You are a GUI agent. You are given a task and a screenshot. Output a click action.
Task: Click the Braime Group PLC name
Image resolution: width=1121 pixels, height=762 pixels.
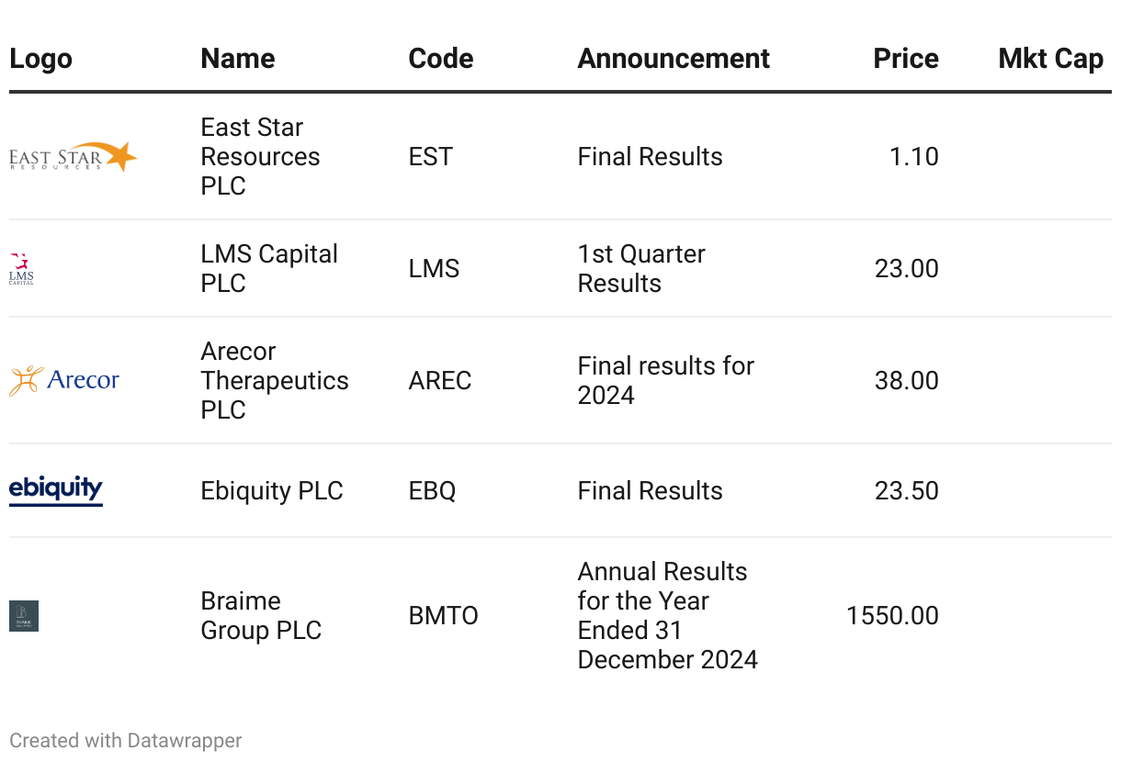coord(262,616)
